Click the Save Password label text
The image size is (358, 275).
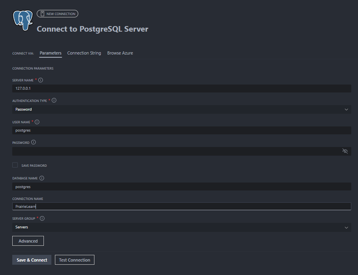coord(34,166)
